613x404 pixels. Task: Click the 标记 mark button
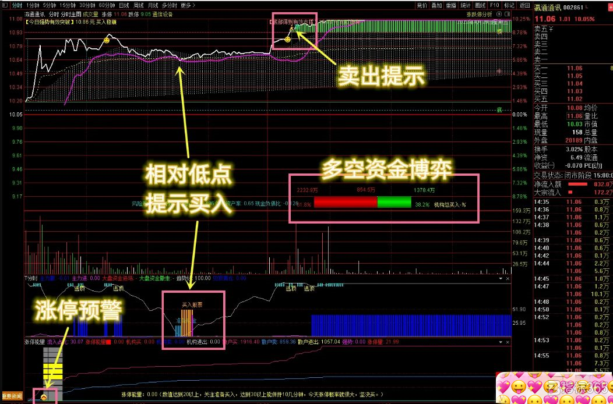(509, 5)
